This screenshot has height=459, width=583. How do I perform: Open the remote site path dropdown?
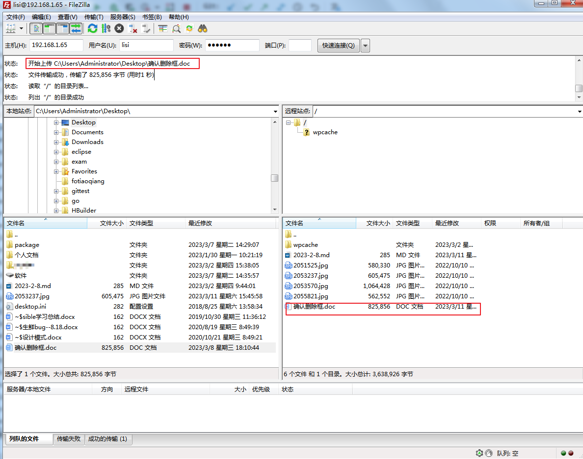coord(580,112)
